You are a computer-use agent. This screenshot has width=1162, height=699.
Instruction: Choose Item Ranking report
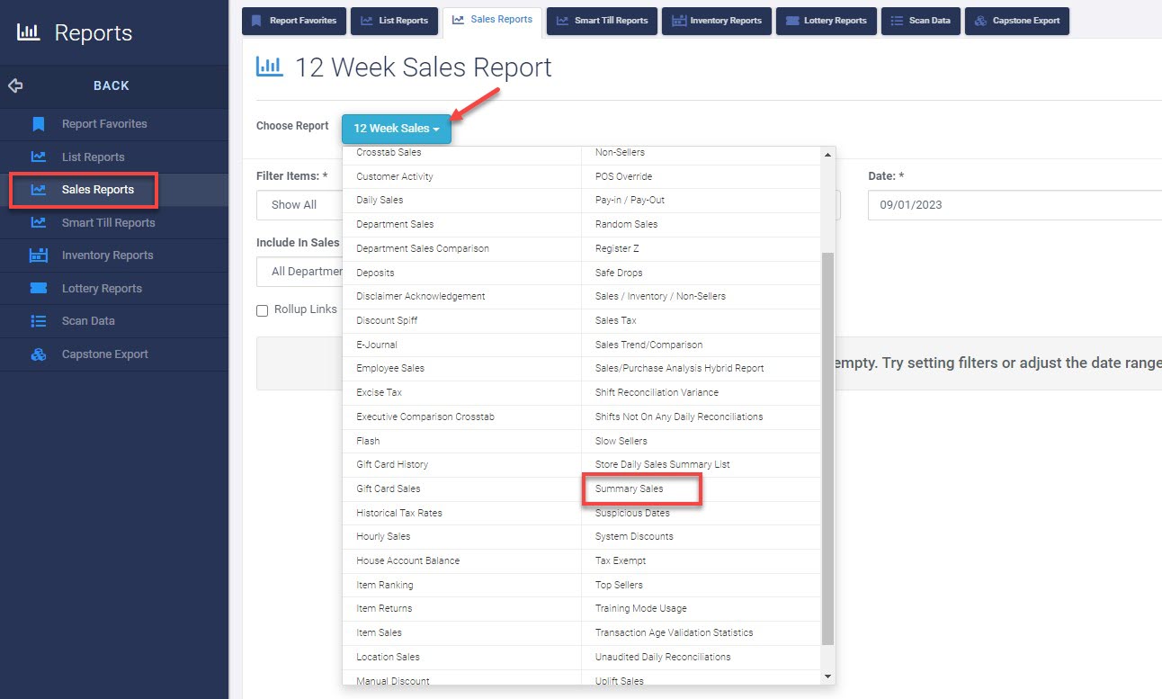(x=385, y=585)
